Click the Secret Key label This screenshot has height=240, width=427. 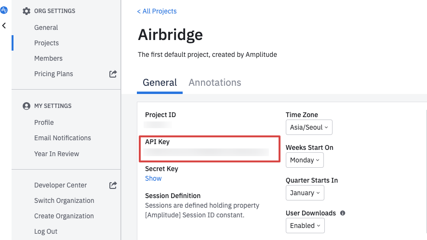(161, 169)
